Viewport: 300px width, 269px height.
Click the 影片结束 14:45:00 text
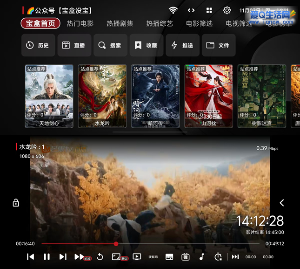265,232
